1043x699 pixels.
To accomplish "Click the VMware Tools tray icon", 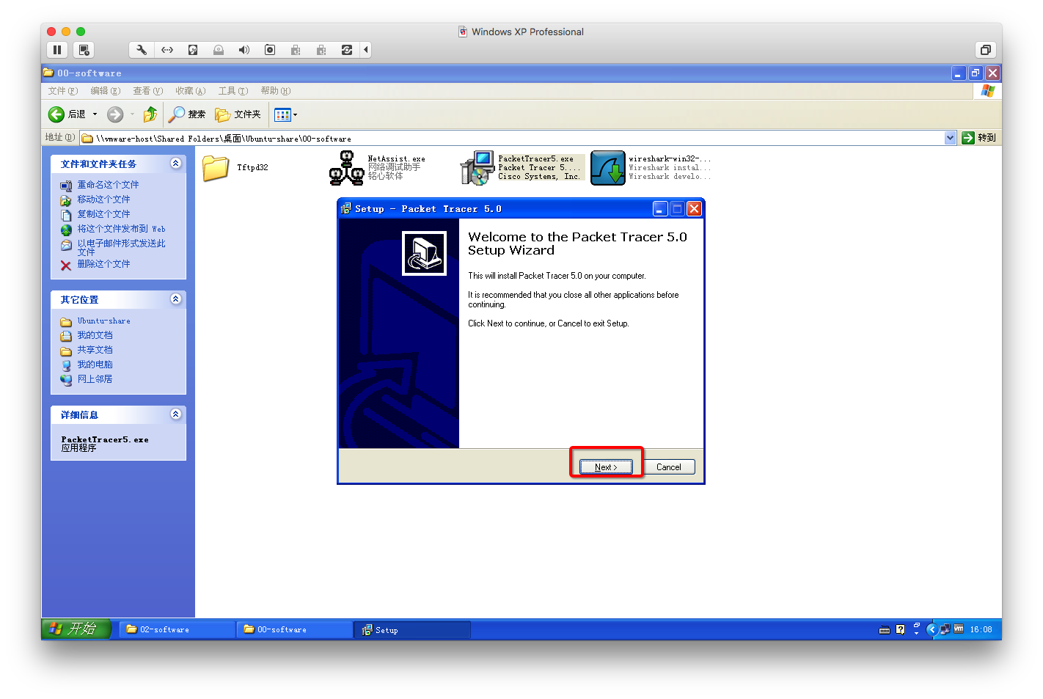I will 958,629.
